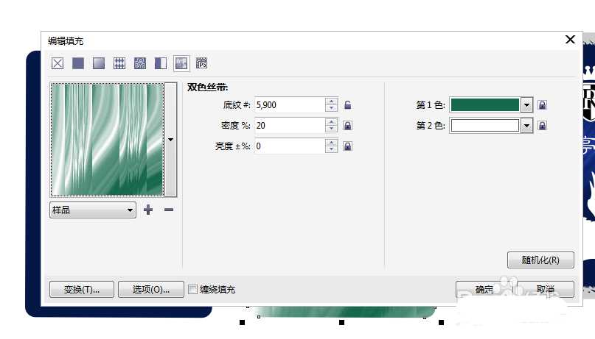This screenshot has width=595, height=339.
Task: Expand the 第 1 色 color dropdown
Action: click(x=526, y=105)
